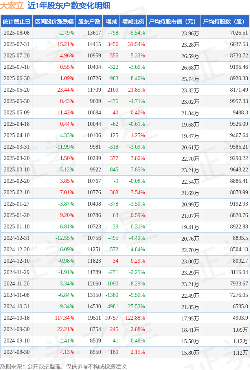The image size is (250, 370).
Task: Click the 31.54% change ratio cell
Action: [136, 44]
